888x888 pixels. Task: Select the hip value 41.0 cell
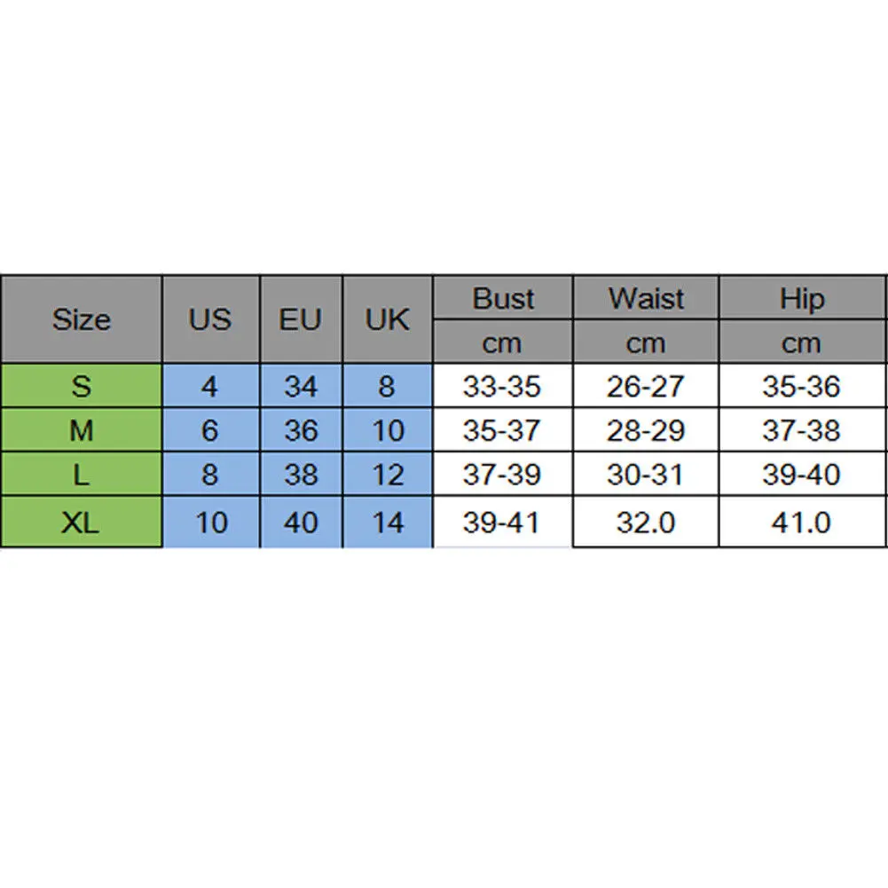(x=801, y=523)
